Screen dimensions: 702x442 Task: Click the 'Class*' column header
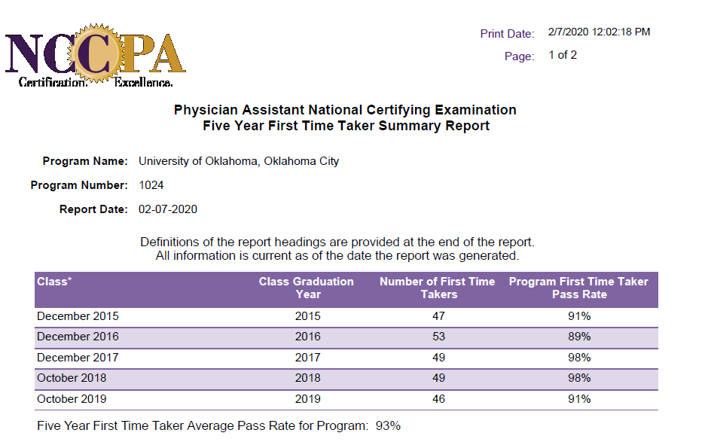point(54,282)
